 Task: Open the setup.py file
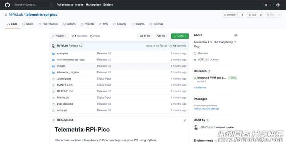click(62, 111)
